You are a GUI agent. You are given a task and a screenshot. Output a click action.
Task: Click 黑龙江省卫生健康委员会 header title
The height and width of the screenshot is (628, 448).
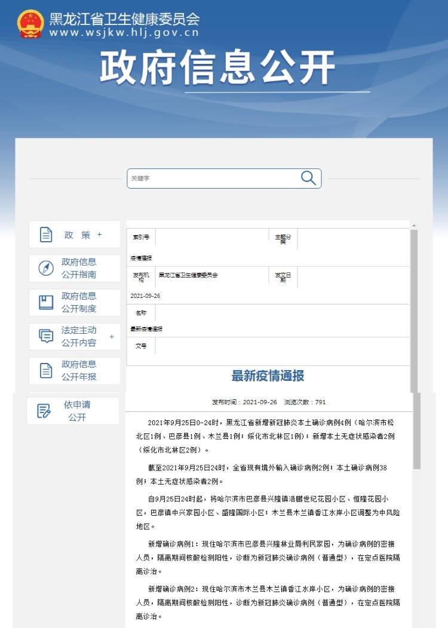tap(124, 19)
